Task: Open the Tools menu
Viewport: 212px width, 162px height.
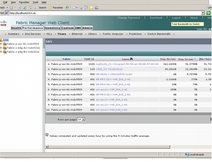Action: (35, 2)
